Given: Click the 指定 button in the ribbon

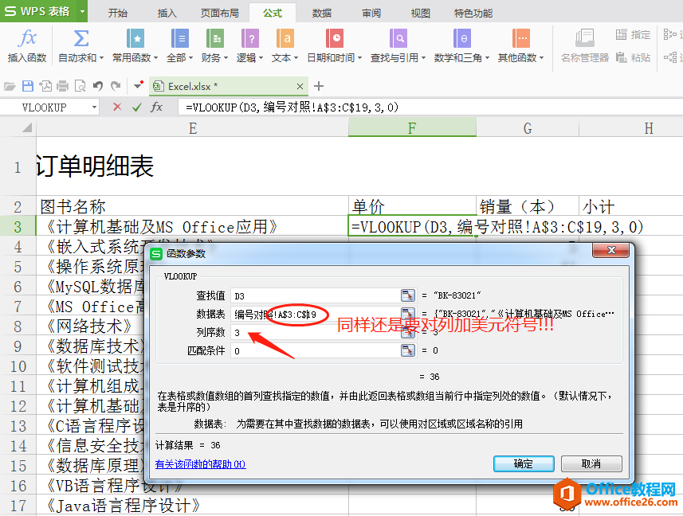Looking at the screenshot, I should click(634, 35).
